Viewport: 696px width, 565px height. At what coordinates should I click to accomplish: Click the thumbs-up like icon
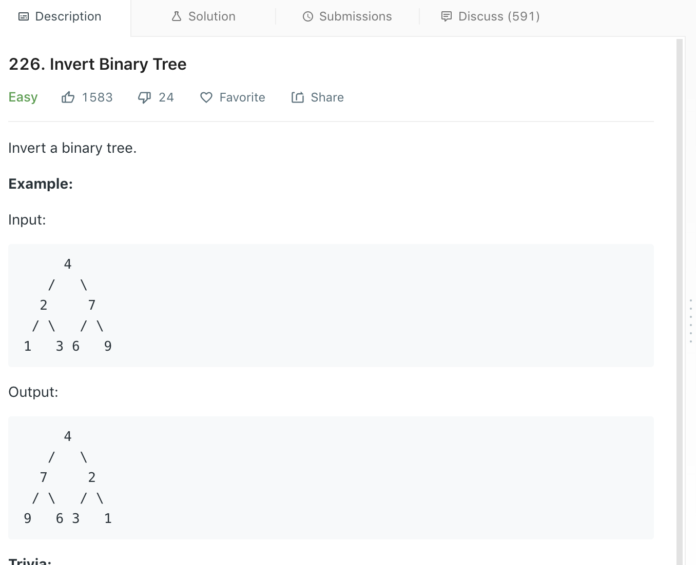(x=68, y=97)
